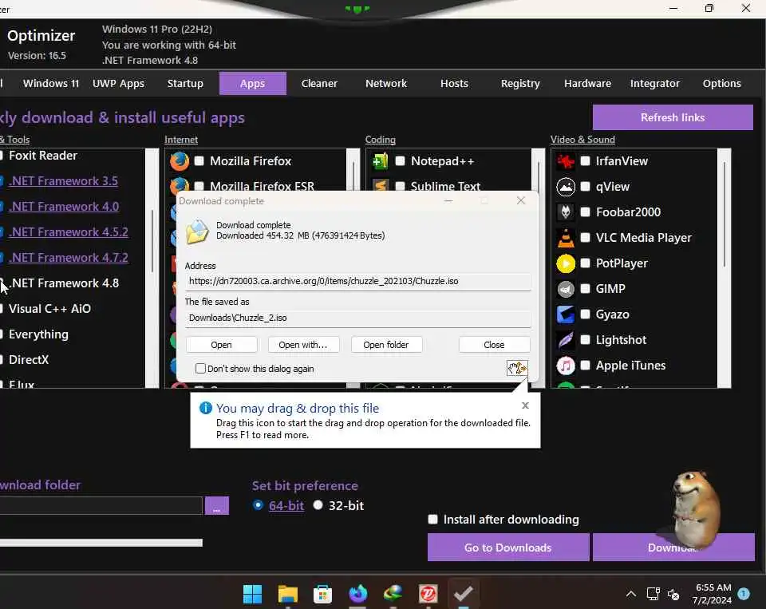Click the Foobar2000 icon
This screenshot has height=609, width=766.
[566, 212]
